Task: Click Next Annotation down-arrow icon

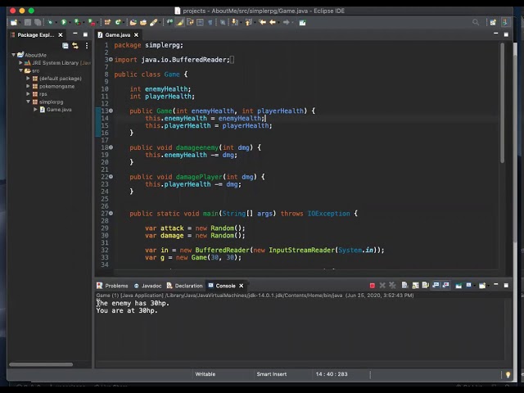Action: [x=235, y=22]
